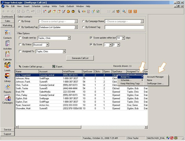Open the Database List Updater dropdown

tap(76, 27)
